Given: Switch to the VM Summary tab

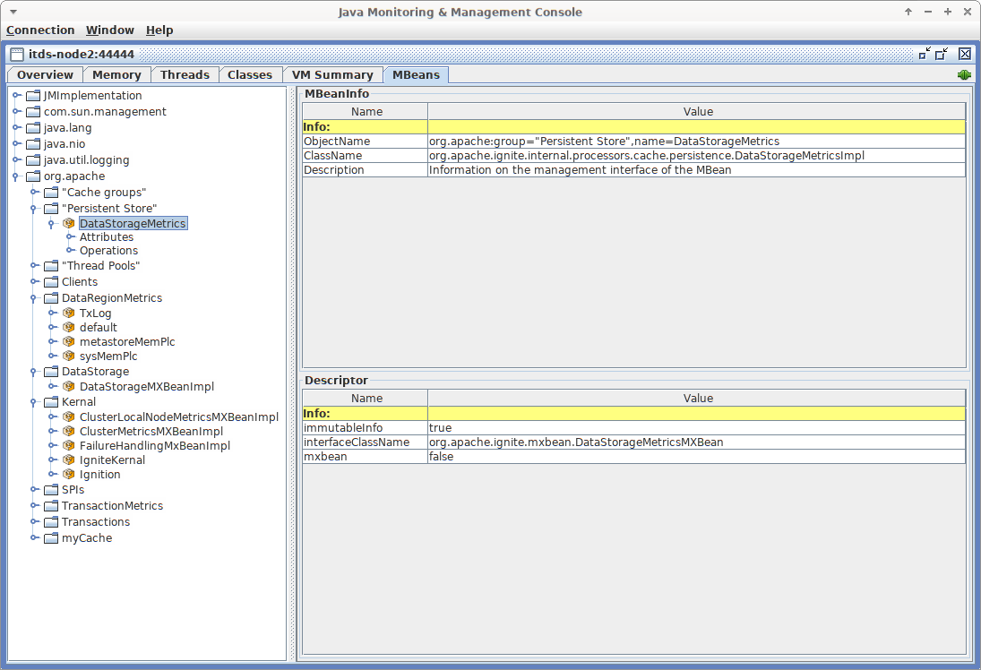Looking at the screenshot, I should point(331,75).
